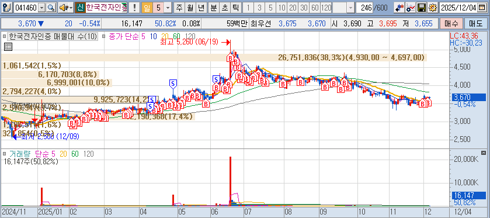Open the dropdown next to period 5
The width and height of the screenshot is (490, 218).
[x=168, y=8]
